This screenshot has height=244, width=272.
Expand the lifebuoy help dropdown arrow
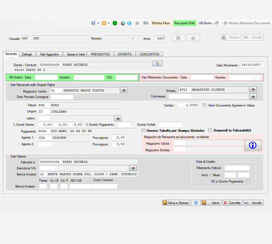pyautogui.click(x=109, y=23)
